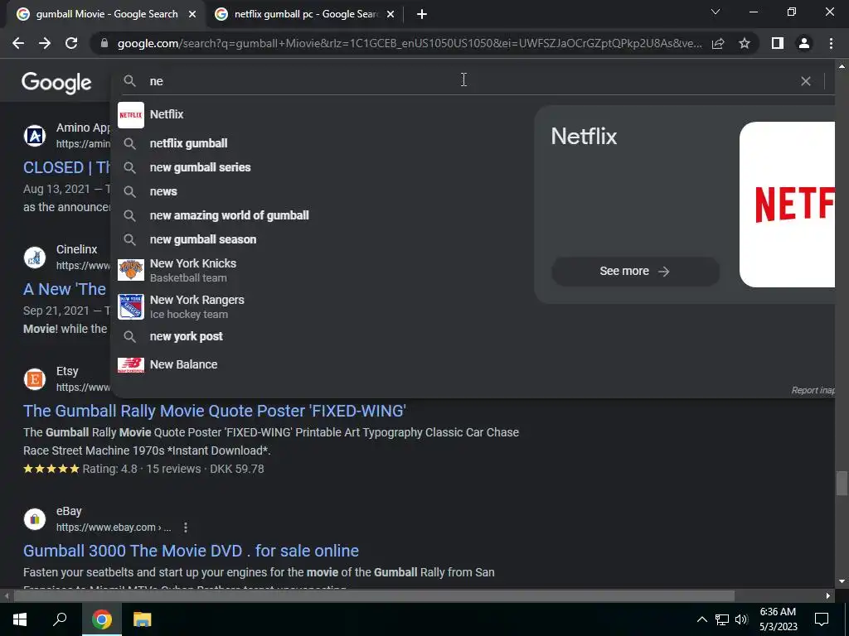Switch to netflix gumball pc tab
Viewport: 849px width, 636px height.
click(x=305, y=15)
